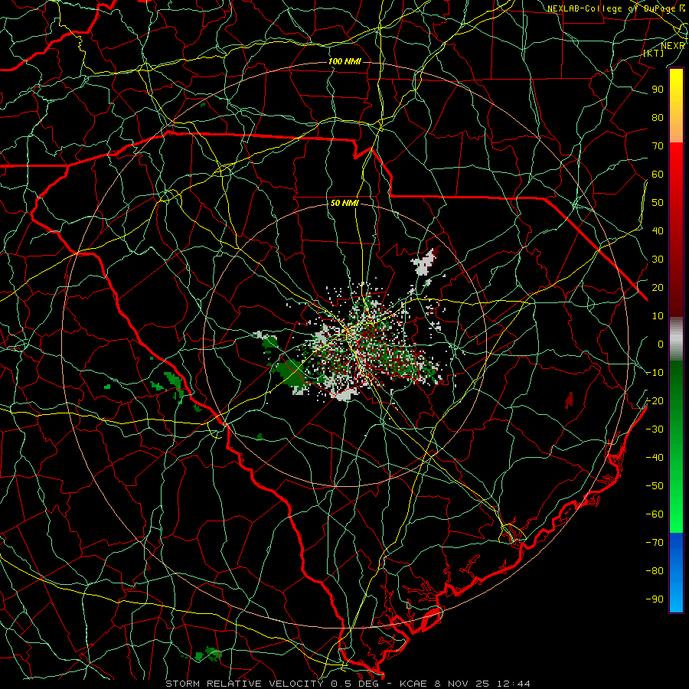Click the 0 value on the velocity scale
Image resolution: width=689 pixels, height=689 pixels.
661,344
